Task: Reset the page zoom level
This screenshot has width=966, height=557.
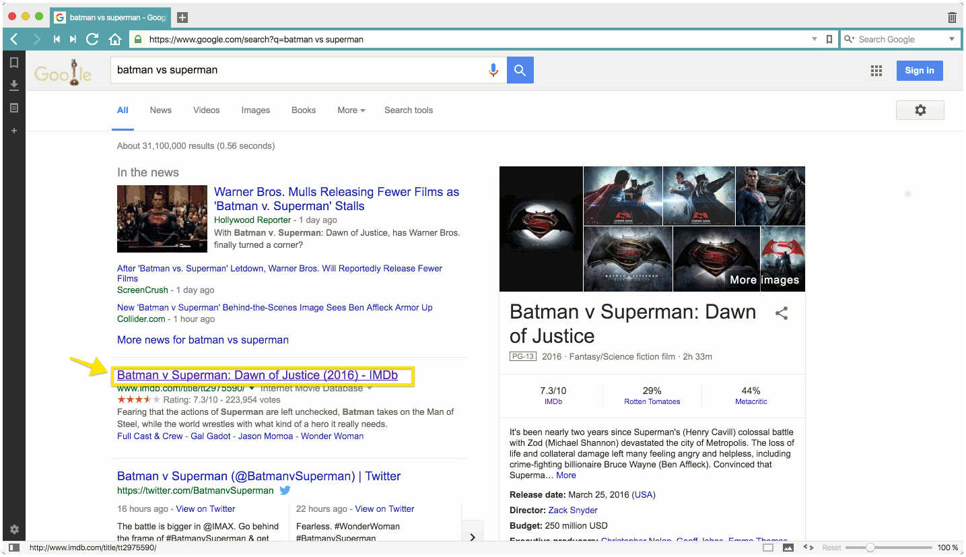Action: pos(831,548)
